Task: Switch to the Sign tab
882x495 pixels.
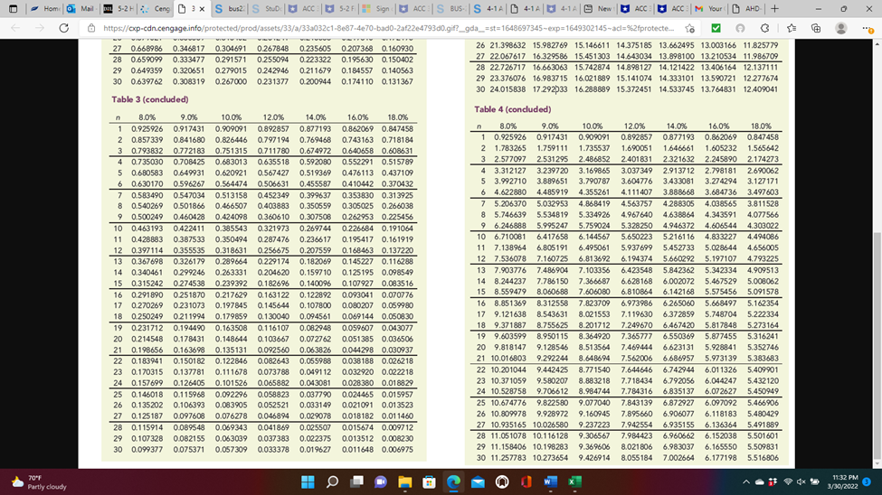Action: [377, 9]
